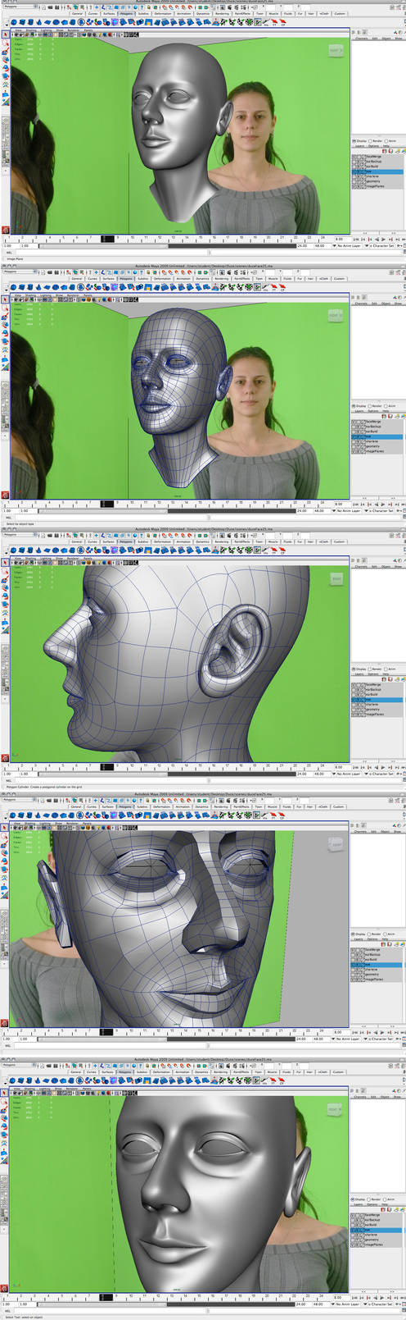Click red script editor icon in smooth-head-beside-photo window
The image size is (406, 1320).
5,230
